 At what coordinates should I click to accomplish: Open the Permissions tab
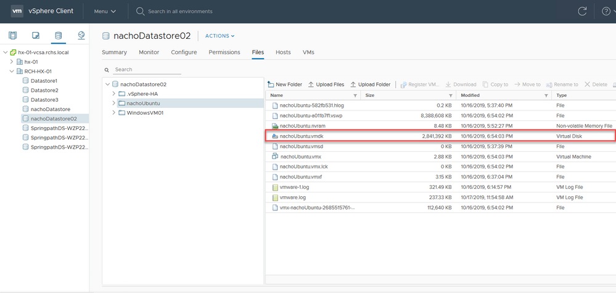(x=224, y=52)
